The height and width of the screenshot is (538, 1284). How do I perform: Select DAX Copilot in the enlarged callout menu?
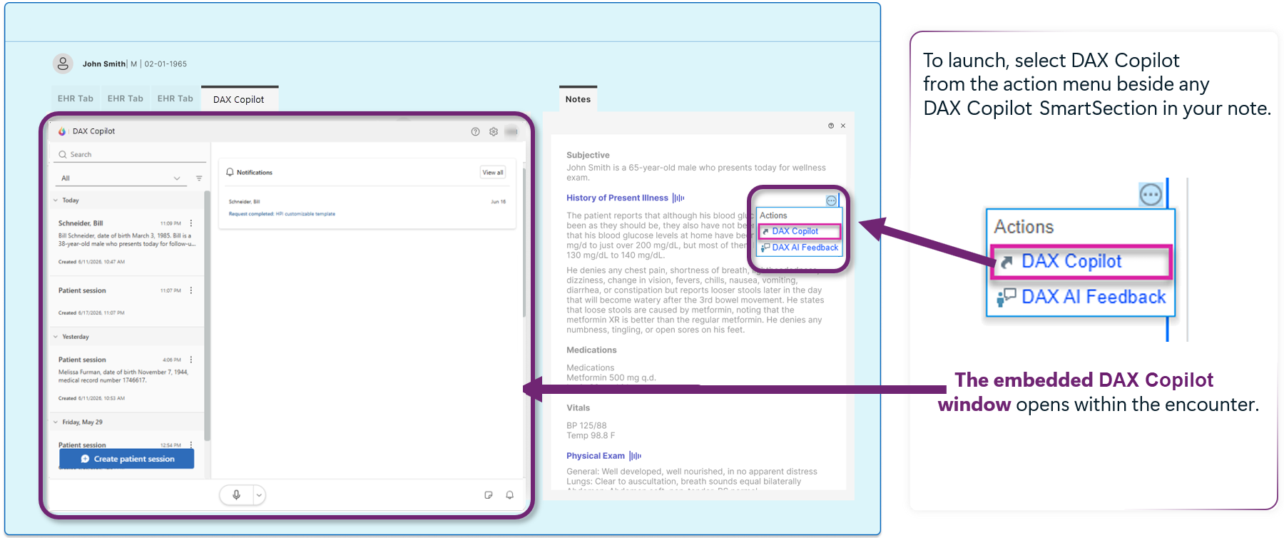click(1081, 262)
